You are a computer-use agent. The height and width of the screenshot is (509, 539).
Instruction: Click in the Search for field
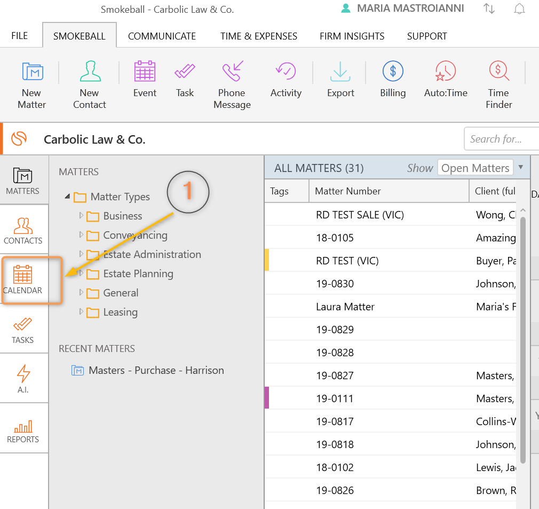click(501, 139)
